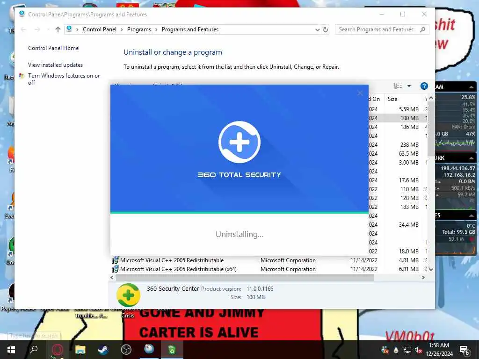Click the search magnifier in Programs and Features
Screen dimensions: 479x359
(422, 29)
